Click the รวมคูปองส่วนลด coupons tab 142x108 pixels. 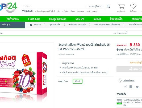pos(58,19)
